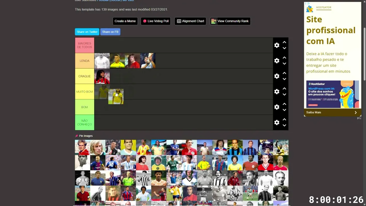Image resolution: width=366 pixels, height=206 pixels.
Task: Click the LENDA tier label
Action: (85, 61)
